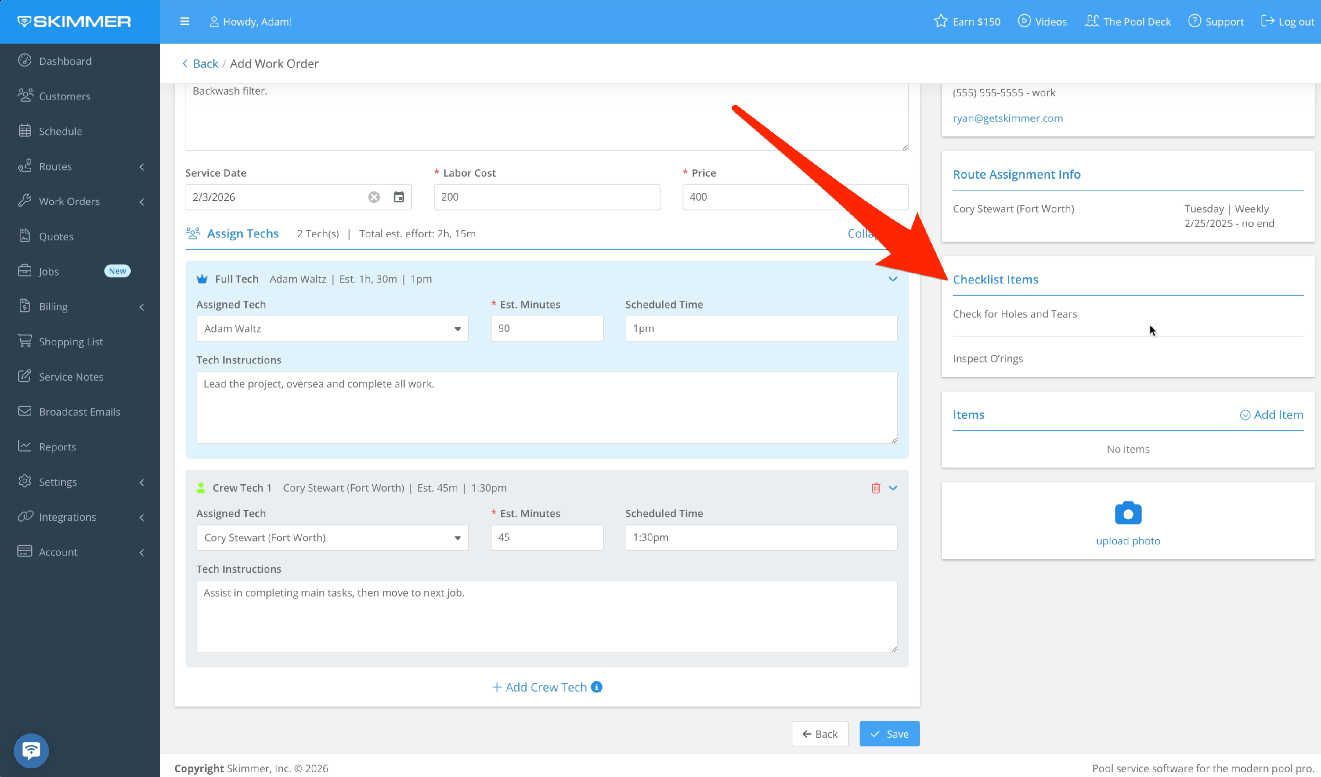The image size is (1321, 777).
Task: Click the Labor Cost input field
Action: [x=546, y=197]
